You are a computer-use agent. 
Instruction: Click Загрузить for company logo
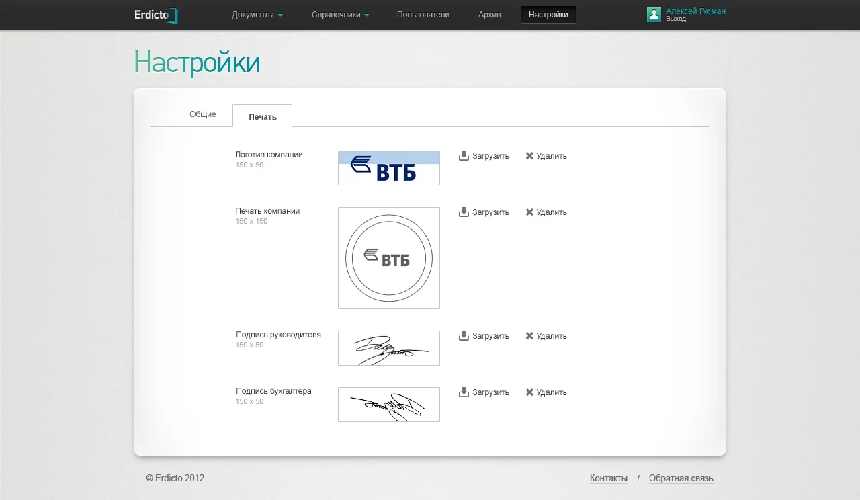pos(490,156)
